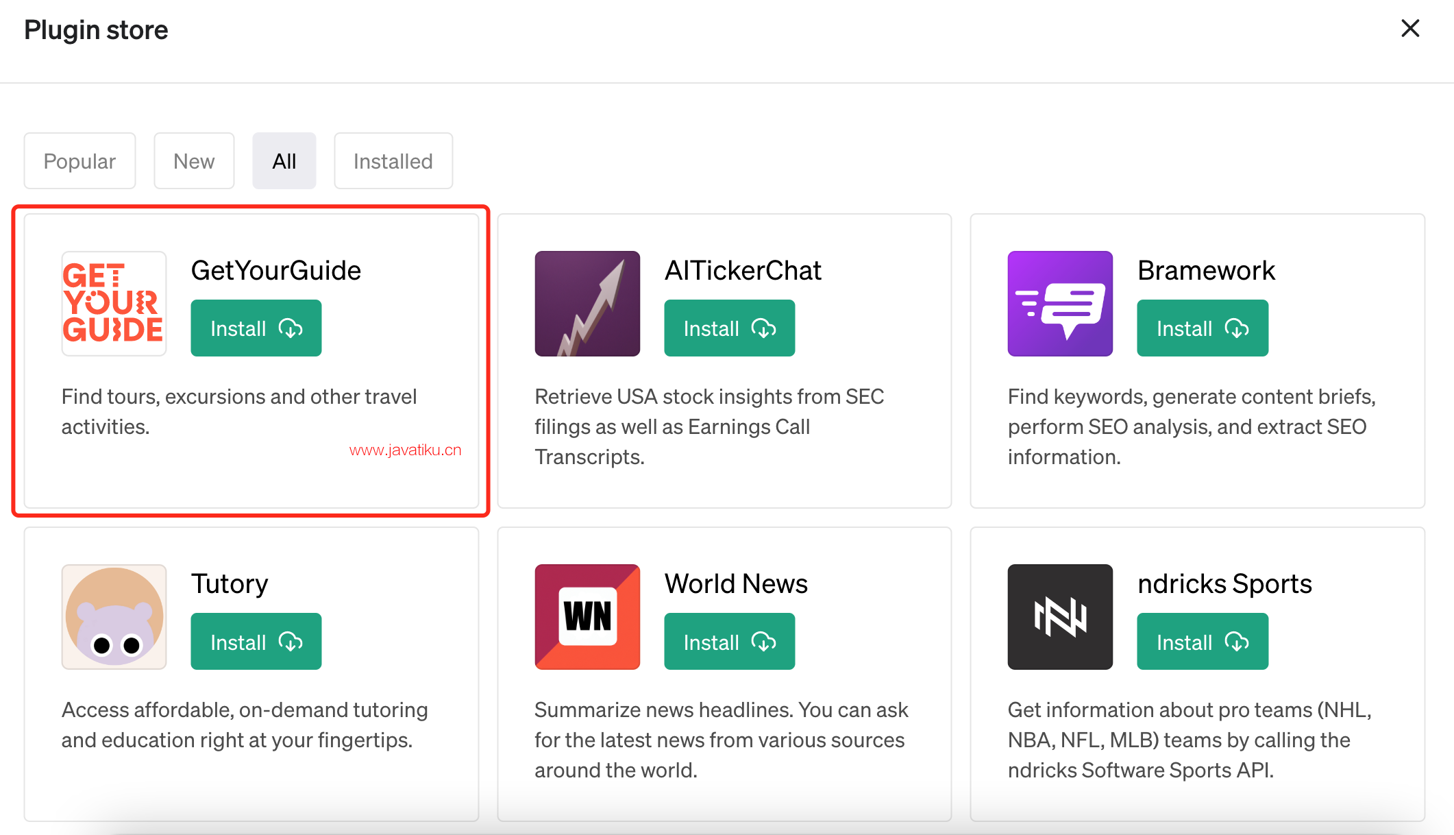Click the Tutory plugin title
Screen dimensions: 1454x835
(x=230, y=584)
